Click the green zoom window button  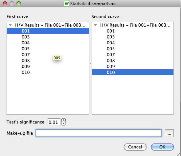point(19,4)
